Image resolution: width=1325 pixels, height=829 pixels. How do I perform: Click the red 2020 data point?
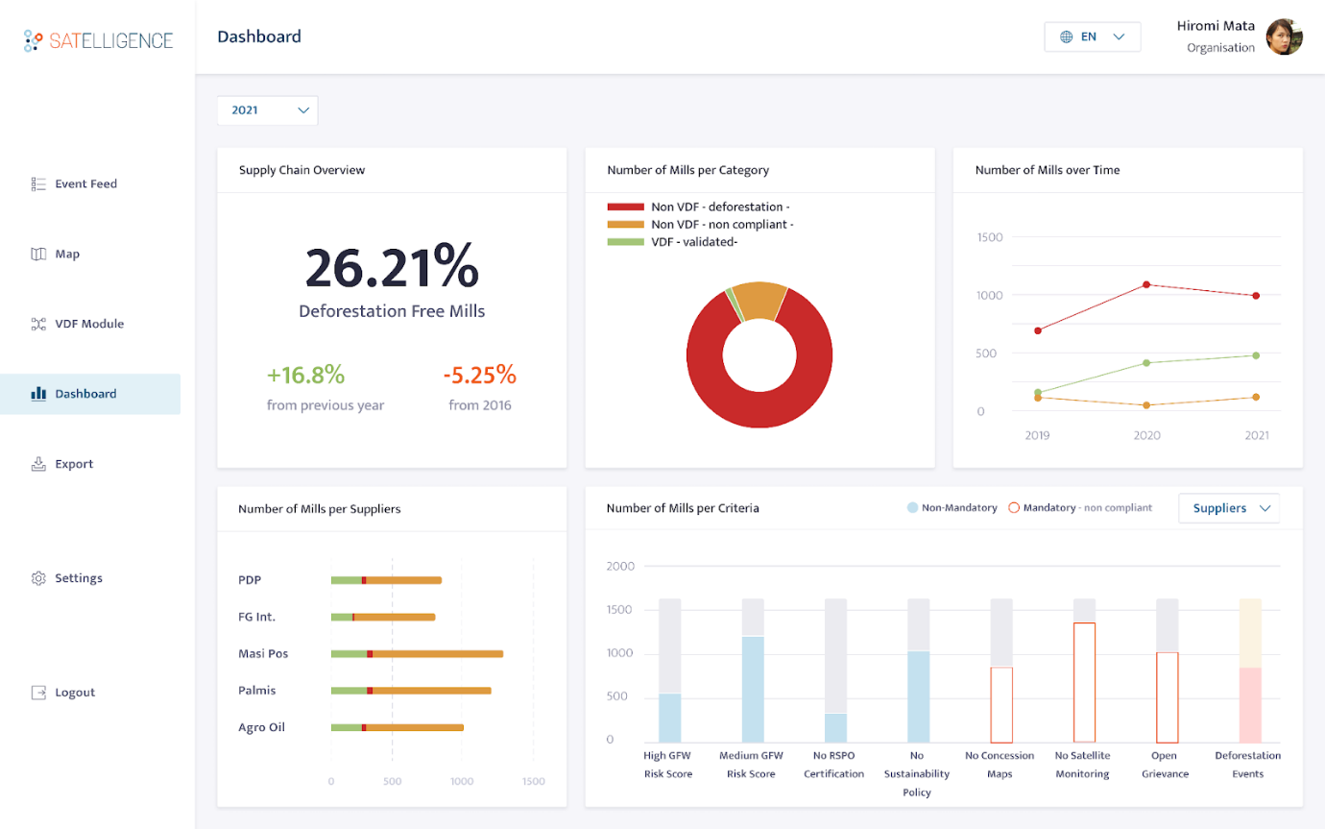coord(1146,284)
